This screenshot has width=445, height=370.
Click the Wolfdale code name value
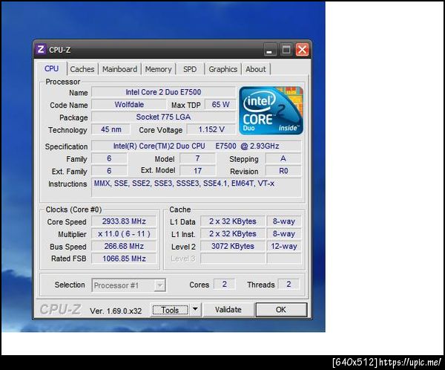pos(129,105)
